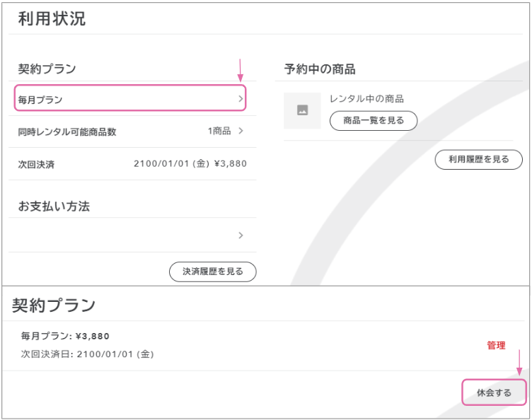
Task: Select the 次回決済 row label
Action: tap(36, 164)
